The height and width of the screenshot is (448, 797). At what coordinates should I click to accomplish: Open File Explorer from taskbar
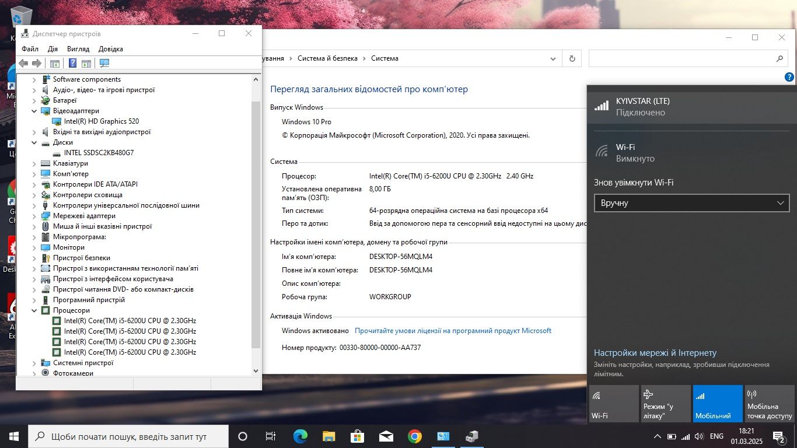point(329,436)
